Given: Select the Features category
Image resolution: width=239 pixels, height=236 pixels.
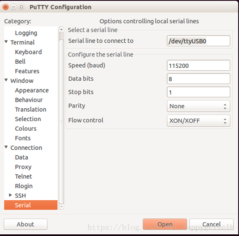Looking at the screenshot, I should (x=27, y=71).
